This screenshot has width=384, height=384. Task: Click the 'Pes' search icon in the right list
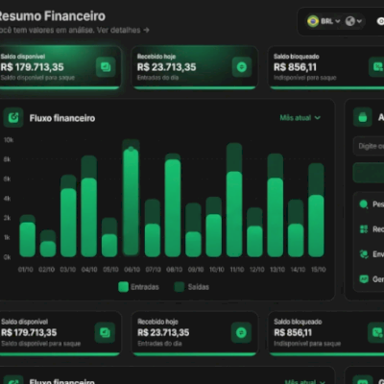click(364, 204)
